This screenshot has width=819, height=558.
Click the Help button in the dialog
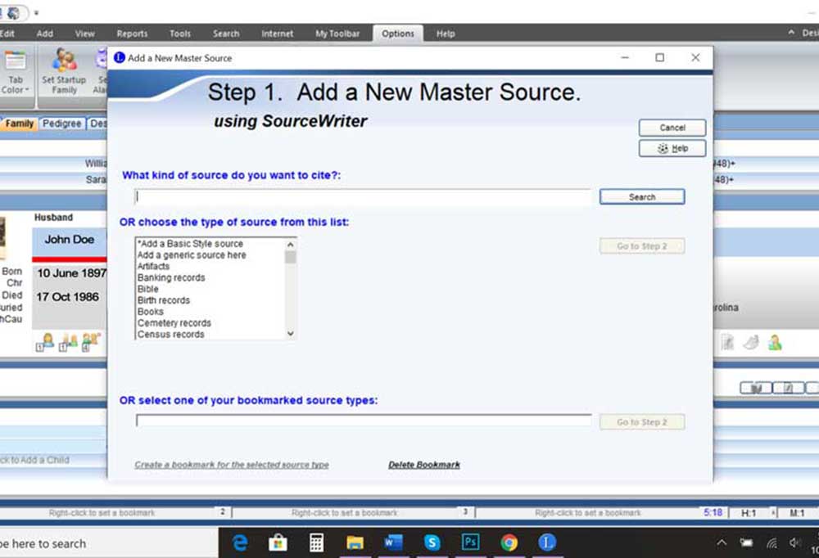(672, 148)
